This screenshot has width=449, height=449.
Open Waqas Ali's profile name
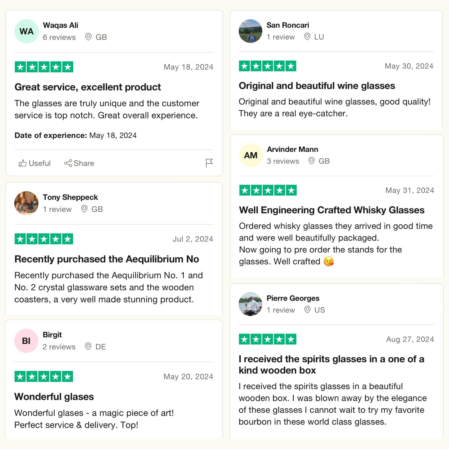point(61,25)
